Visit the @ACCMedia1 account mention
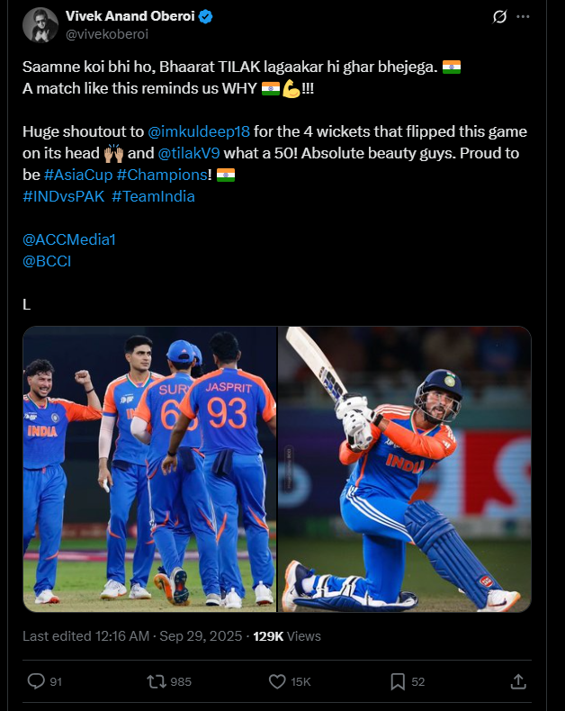Viewport: 565px width, 711px height. click(x=69, y=239)
